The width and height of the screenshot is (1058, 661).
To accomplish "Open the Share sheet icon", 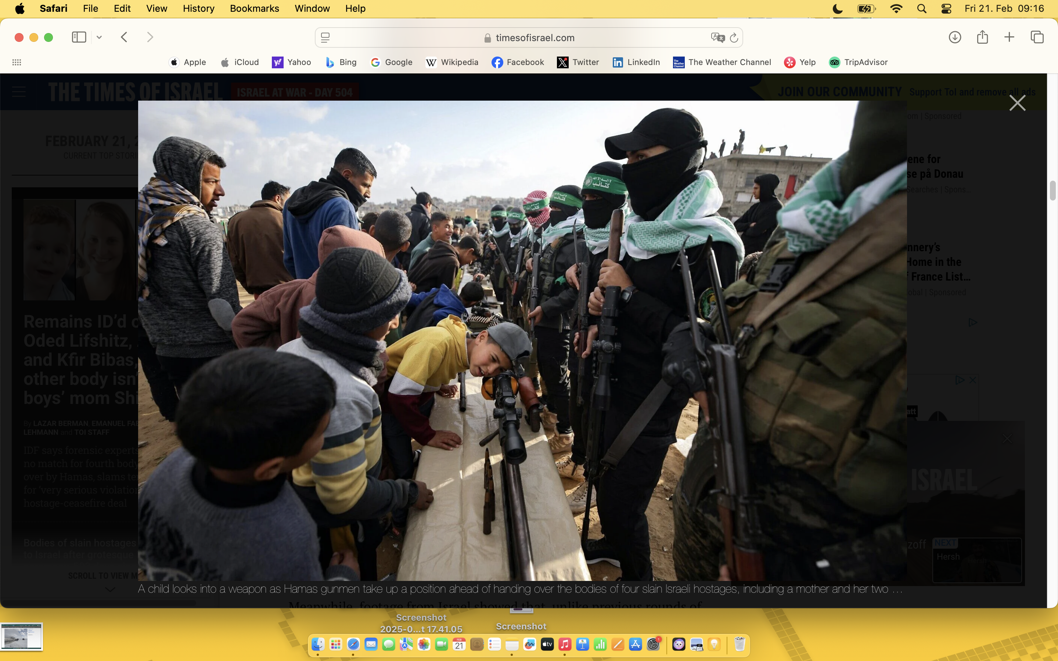I will (x=982, y=37).
